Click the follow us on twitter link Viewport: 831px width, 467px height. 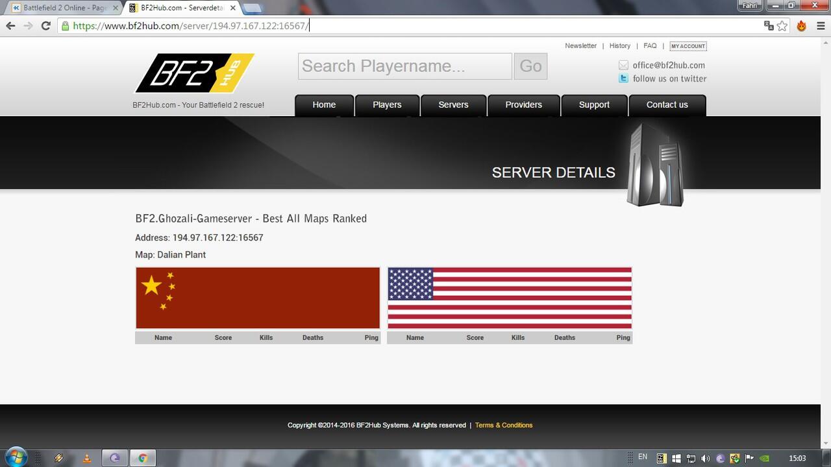[x=669, y=78]
